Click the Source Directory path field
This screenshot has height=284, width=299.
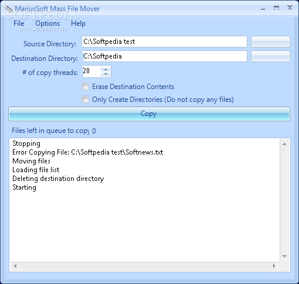164,42
